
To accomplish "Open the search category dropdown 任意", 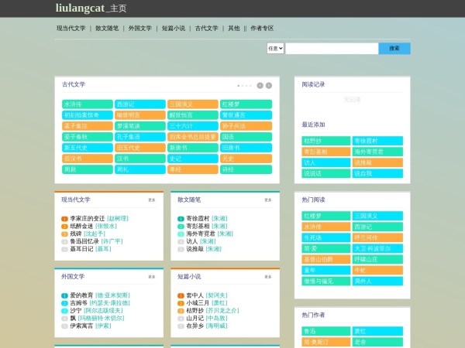I will coord(275,48).
